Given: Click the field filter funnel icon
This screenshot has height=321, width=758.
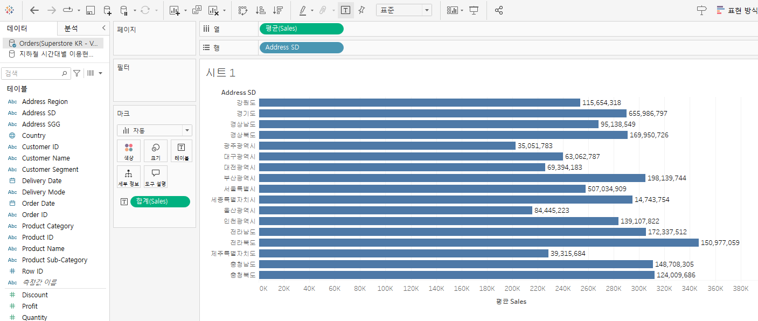Looking at the screenshot, I should 77,73.
